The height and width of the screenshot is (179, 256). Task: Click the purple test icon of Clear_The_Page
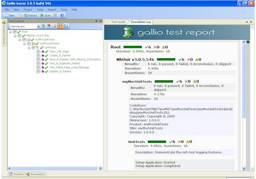click(x=43, y=51)
